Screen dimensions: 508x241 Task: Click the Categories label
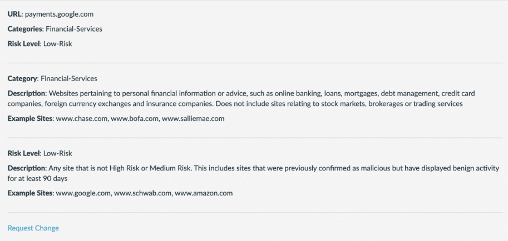click(25, 29)
